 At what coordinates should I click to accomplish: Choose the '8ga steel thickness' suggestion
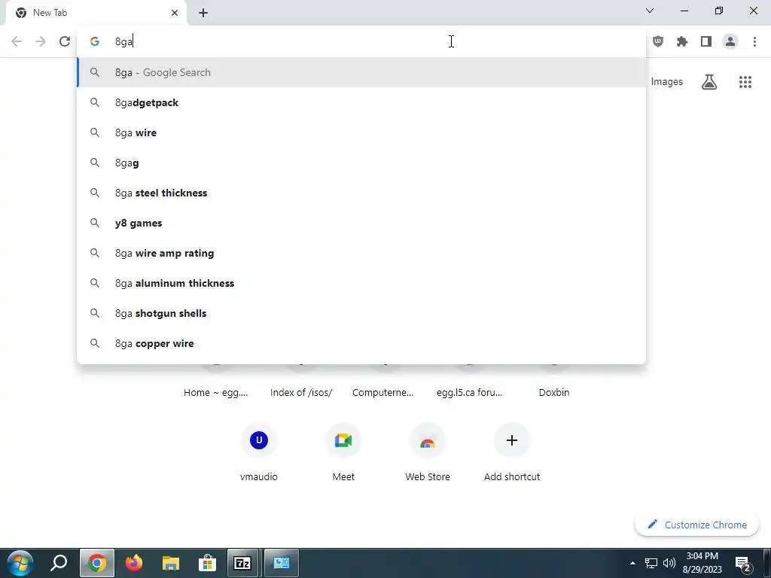coord(361,193)
